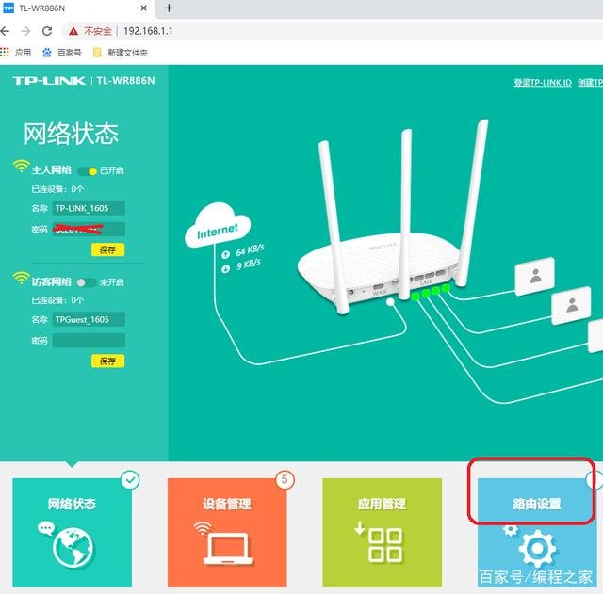603x594 pixels.
Task: Save the guest network settings
Action: (107, 361)
